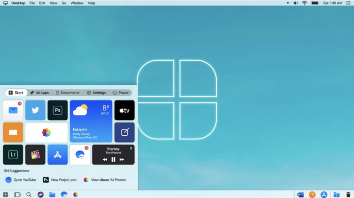Pause the Starboy track
Screen dimensions: 354x198
click(113, 159)
